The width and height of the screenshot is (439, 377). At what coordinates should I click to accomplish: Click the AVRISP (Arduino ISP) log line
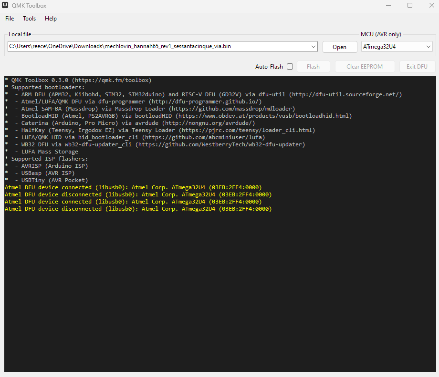pyautogui.click(x=46, y=166)
